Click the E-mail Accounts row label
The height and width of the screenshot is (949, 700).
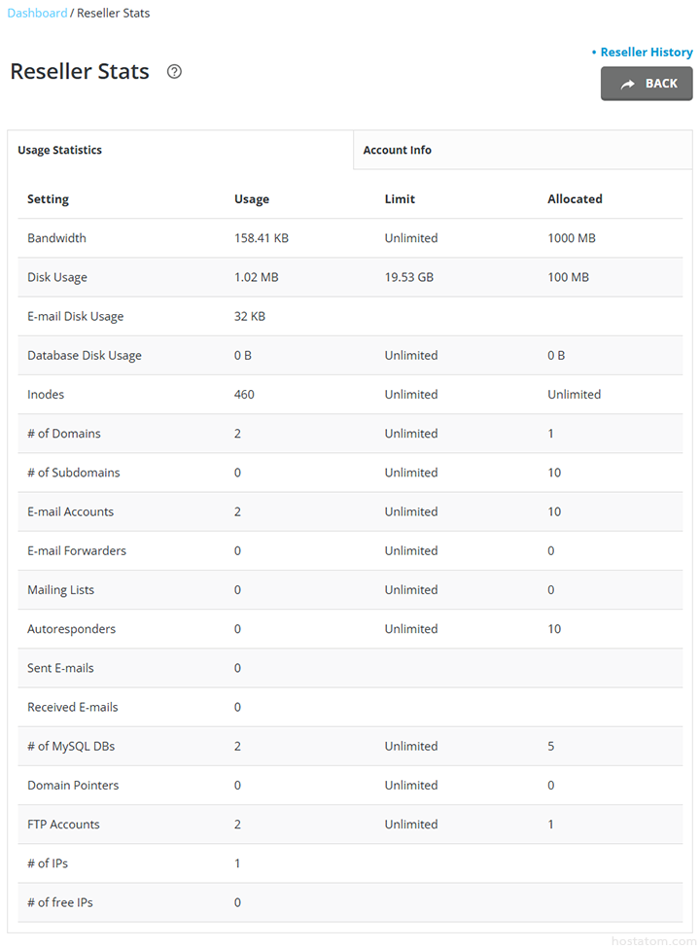pyautogui.click(x=70, y=511)
